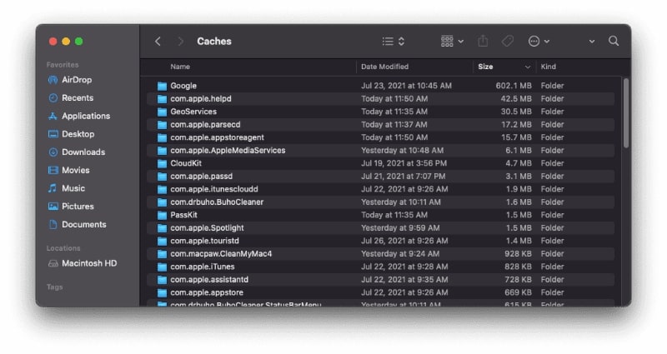The height and width of the screenshot is (354, 667).
Task: Click the 602.1 MB size value
Action: [514, 86]
